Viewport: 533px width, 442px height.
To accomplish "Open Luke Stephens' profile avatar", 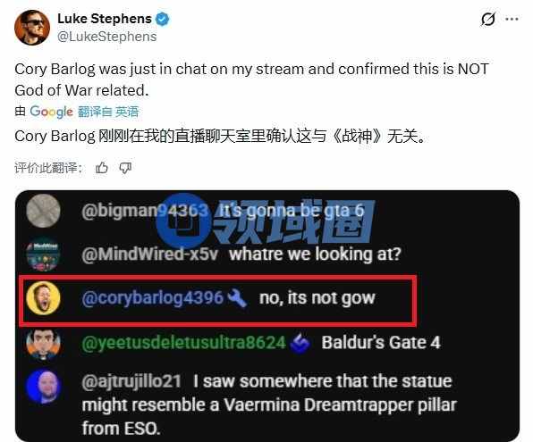I will [32, 28].
